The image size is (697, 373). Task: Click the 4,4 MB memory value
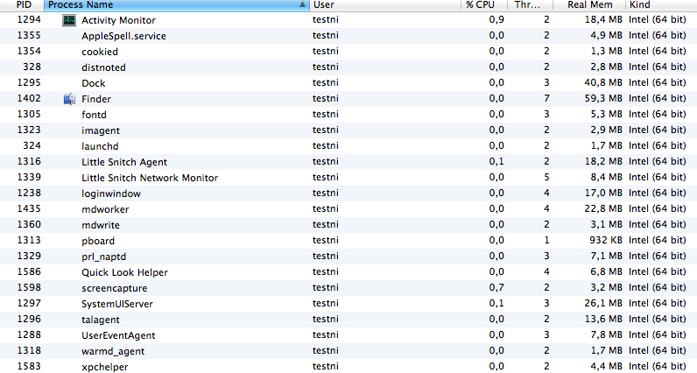coord(606,366)
